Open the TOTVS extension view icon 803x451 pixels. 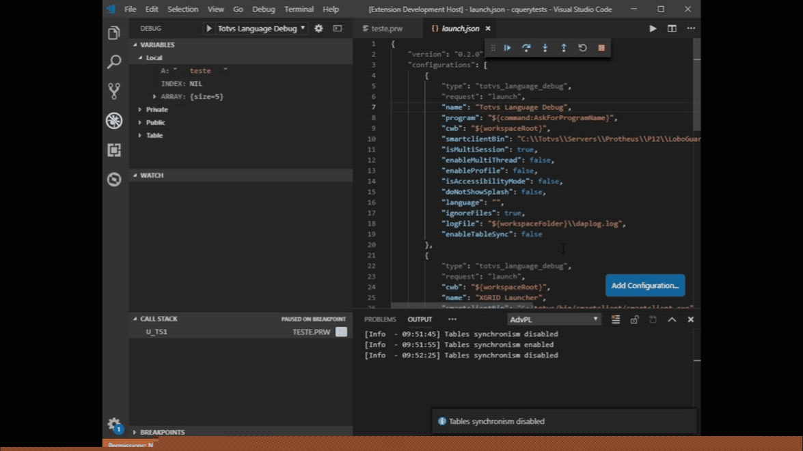click(x=114, y=179)
